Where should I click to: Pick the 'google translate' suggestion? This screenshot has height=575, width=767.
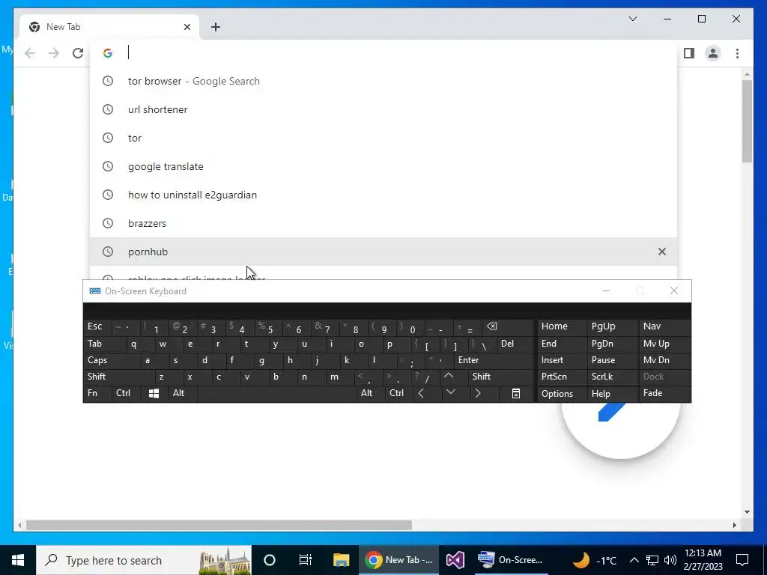(x=383, y=166)
